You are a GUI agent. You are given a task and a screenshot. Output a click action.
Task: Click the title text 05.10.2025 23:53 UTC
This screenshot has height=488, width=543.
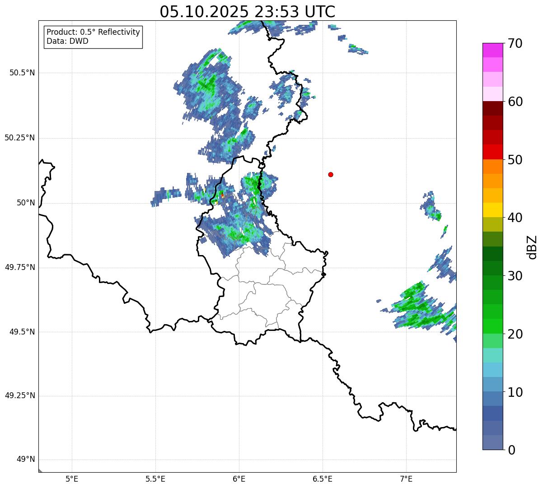coord(248,12)
